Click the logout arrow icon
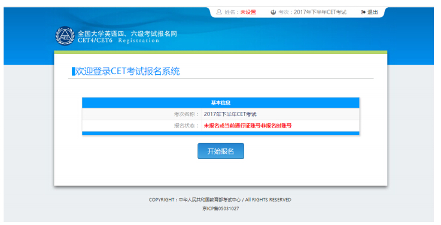Image resolution: width=441 pixels, height=225 pixels. click(x=363, y=12)
